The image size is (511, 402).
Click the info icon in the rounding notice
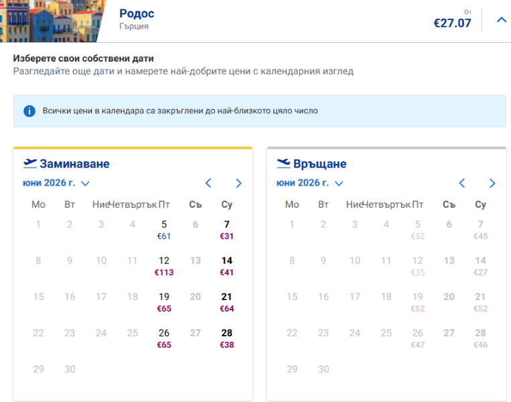30,111
